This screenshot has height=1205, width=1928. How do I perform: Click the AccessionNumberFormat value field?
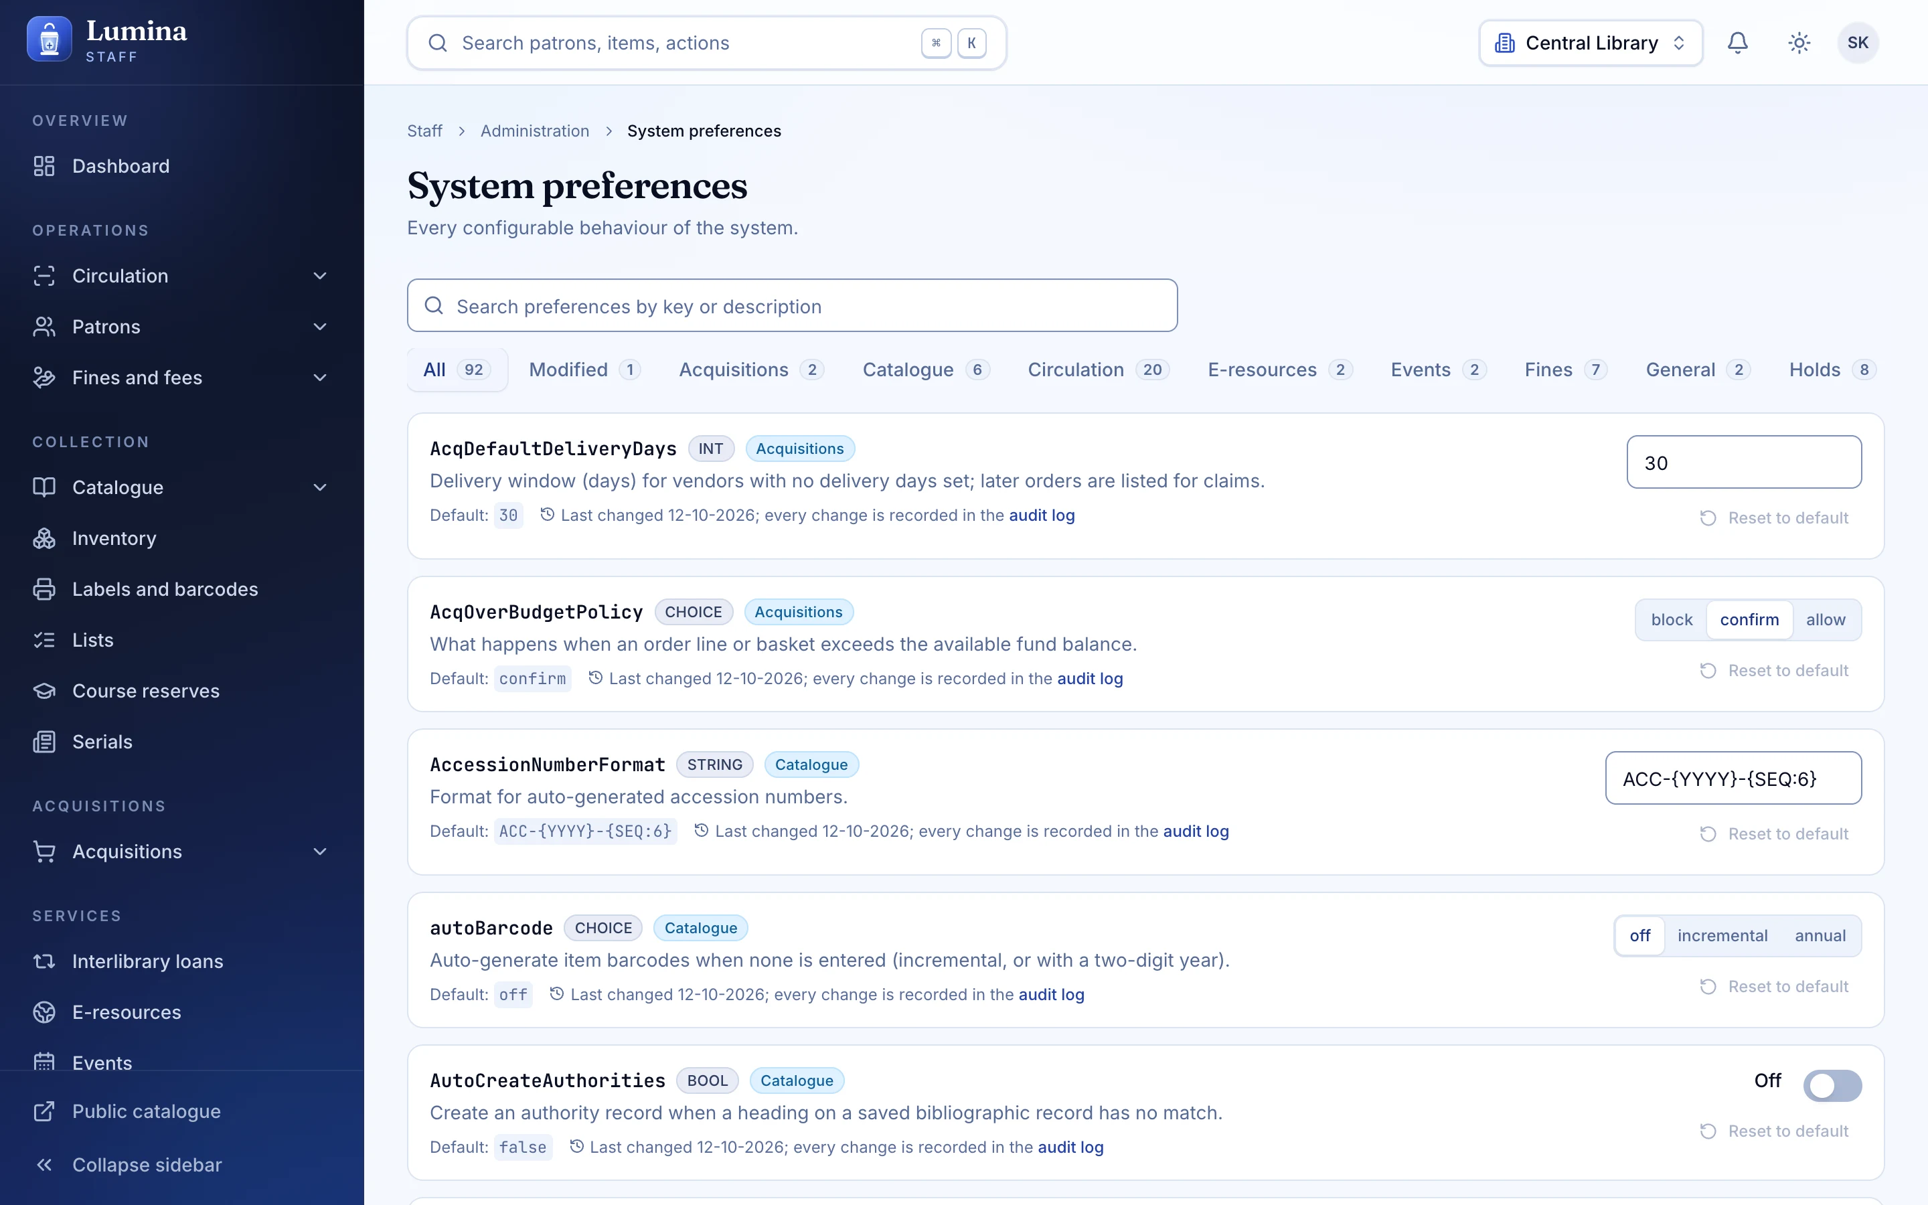1733,778
